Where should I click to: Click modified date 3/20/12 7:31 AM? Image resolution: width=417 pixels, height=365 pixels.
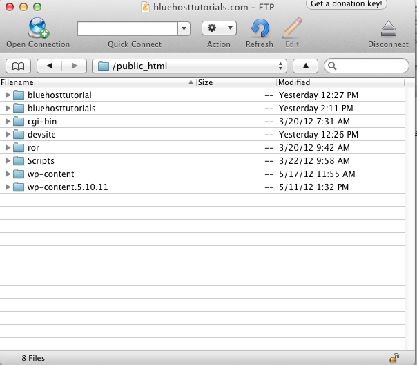tap(314, 122)
